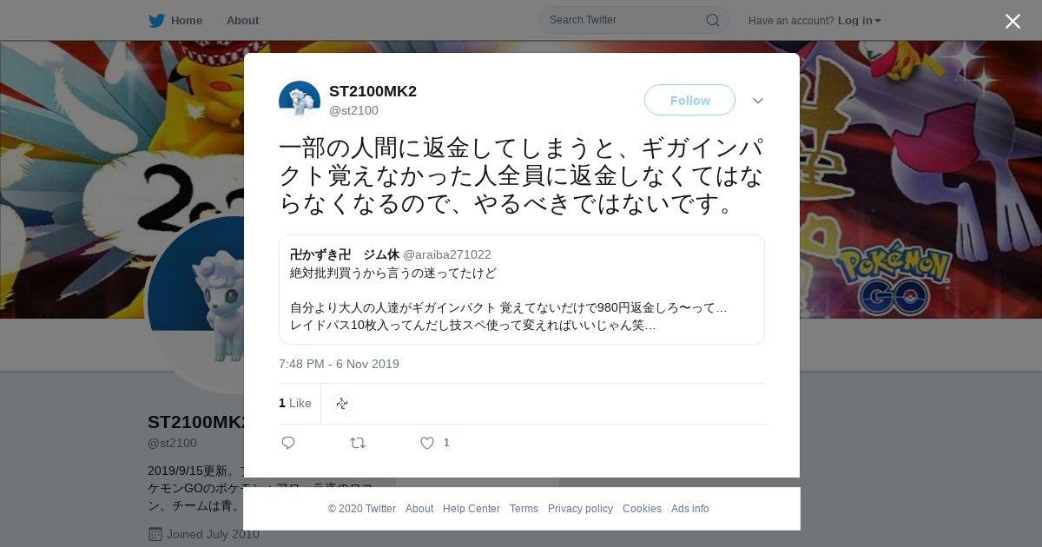Image resolution: width=1042 pixels, height=547 pixels.
Task: Click the search magnifier icon
Action: coord(713,20)
